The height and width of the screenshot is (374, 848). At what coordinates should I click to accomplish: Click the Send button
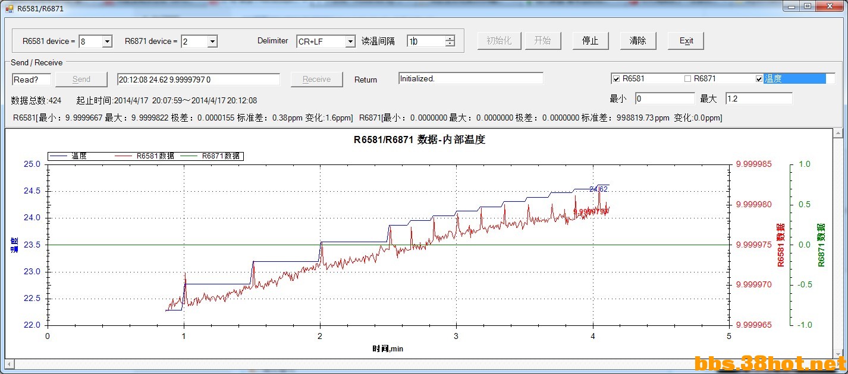pos(81,80)
